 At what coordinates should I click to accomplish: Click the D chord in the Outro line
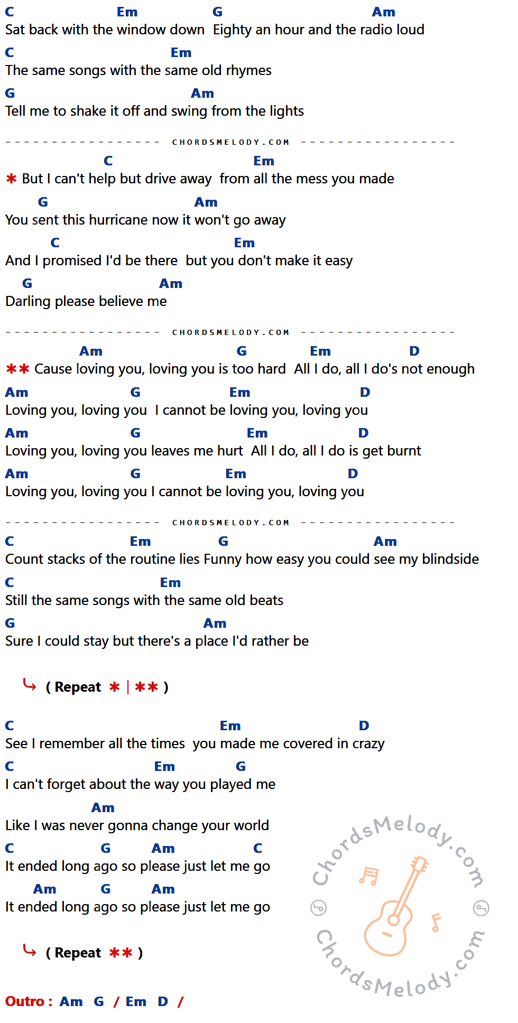click(x=163, y=1001)
